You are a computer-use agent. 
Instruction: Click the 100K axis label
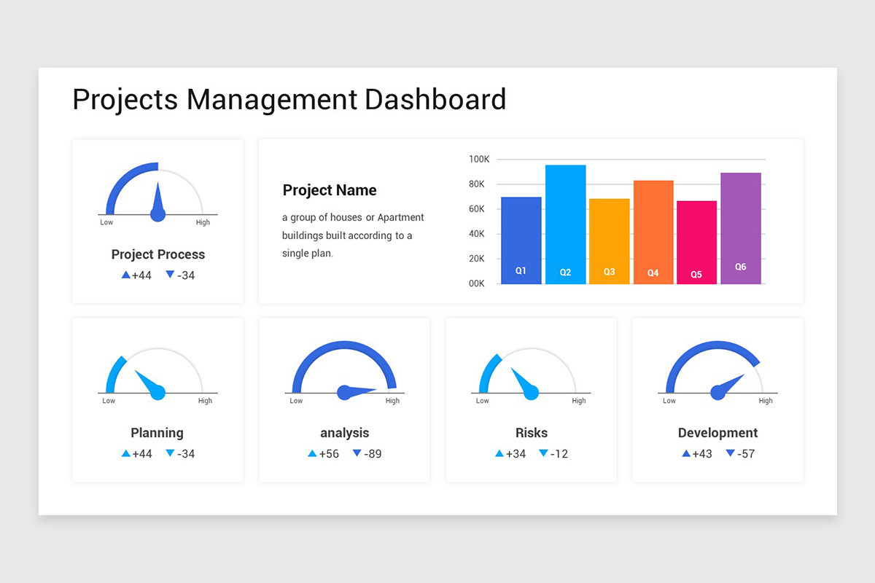(x=479, y=159)
